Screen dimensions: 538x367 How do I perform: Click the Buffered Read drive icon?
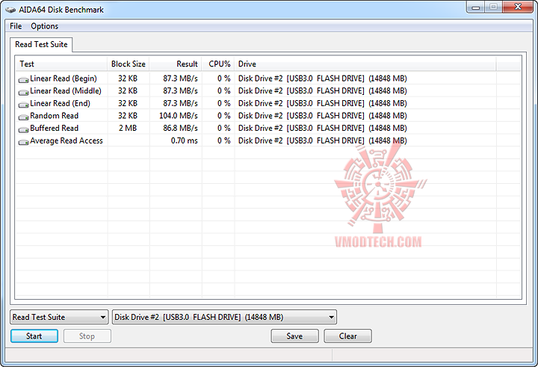(x=23, y=129)
